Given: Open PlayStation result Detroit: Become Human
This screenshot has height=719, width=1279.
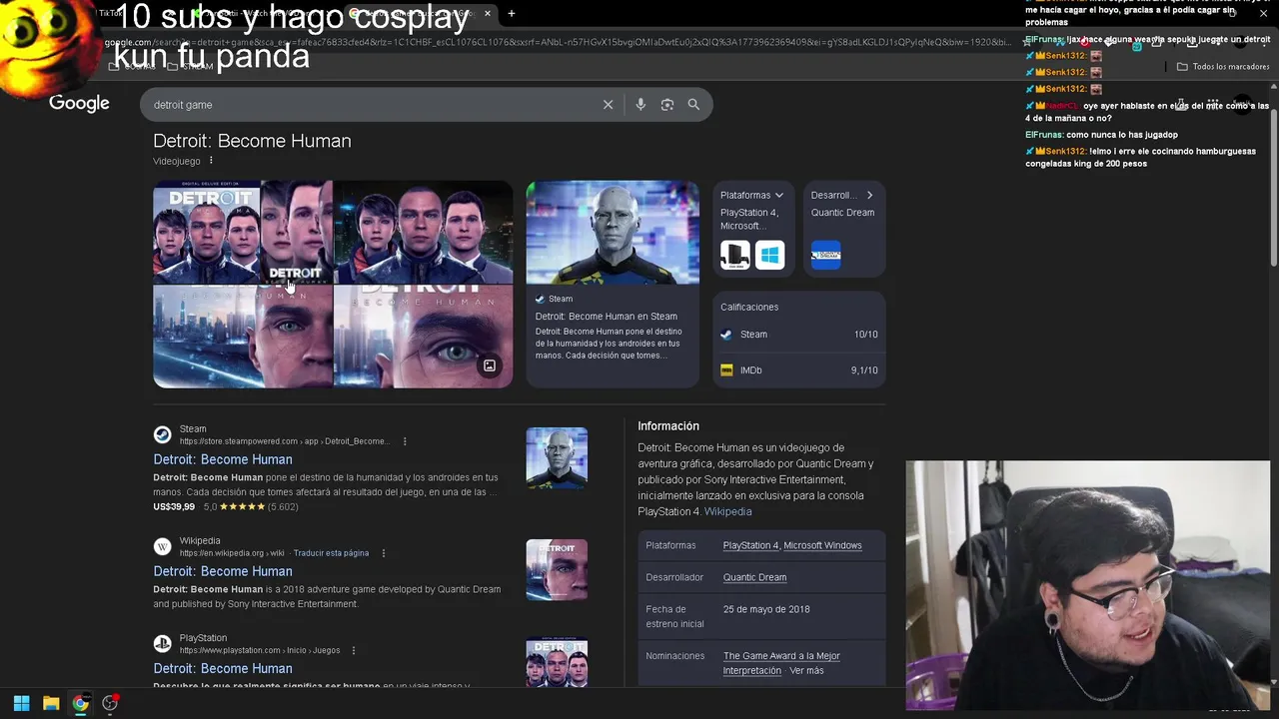Looking at the screenshot, I should pos(223,668).
